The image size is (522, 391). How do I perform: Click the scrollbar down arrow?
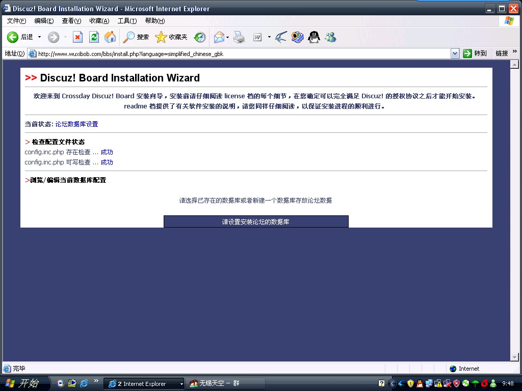514,357
